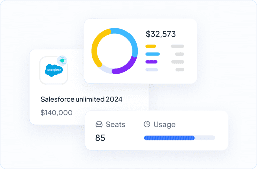Click the light blue legend bar
Screen dimensions: 257x169
[x=153, y=54]
